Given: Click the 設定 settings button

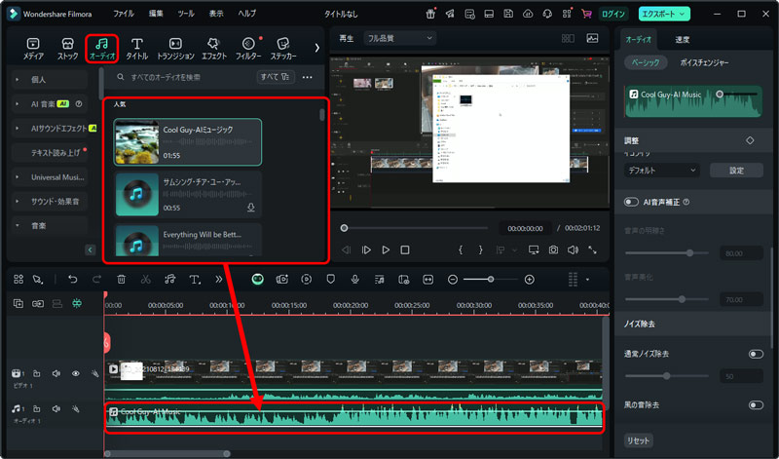Looking at the screenshot, I should [x=736, y=171].
